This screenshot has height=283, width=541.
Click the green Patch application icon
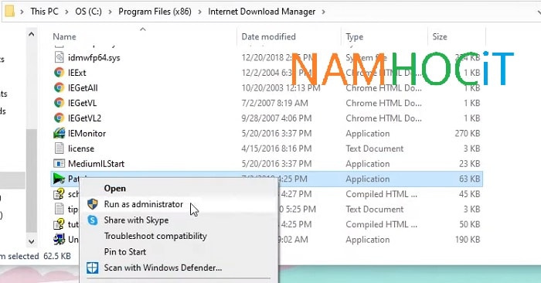point(59,179)
